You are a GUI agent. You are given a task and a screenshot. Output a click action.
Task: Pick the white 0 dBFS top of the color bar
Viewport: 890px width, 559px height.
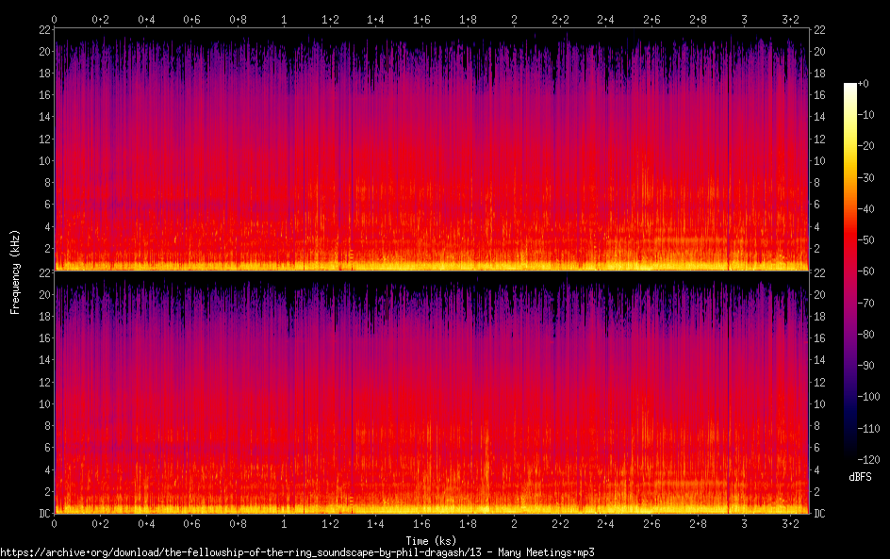coord(850,85)
